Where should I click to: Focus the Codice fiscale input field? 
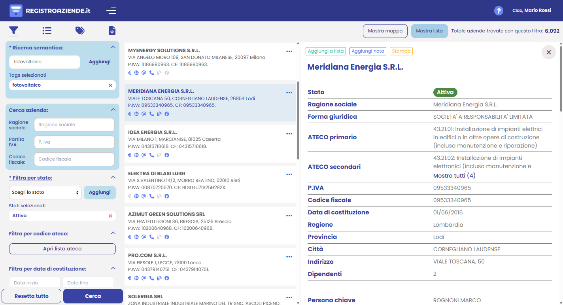coord(74,159)
